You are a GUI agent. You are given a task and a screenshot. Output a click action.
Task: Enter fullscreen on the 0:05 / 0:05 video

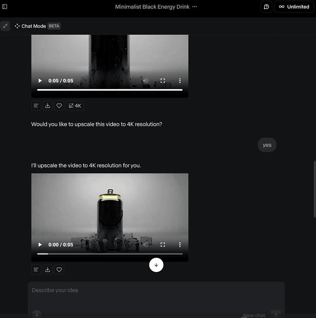(x=163, y=80)
